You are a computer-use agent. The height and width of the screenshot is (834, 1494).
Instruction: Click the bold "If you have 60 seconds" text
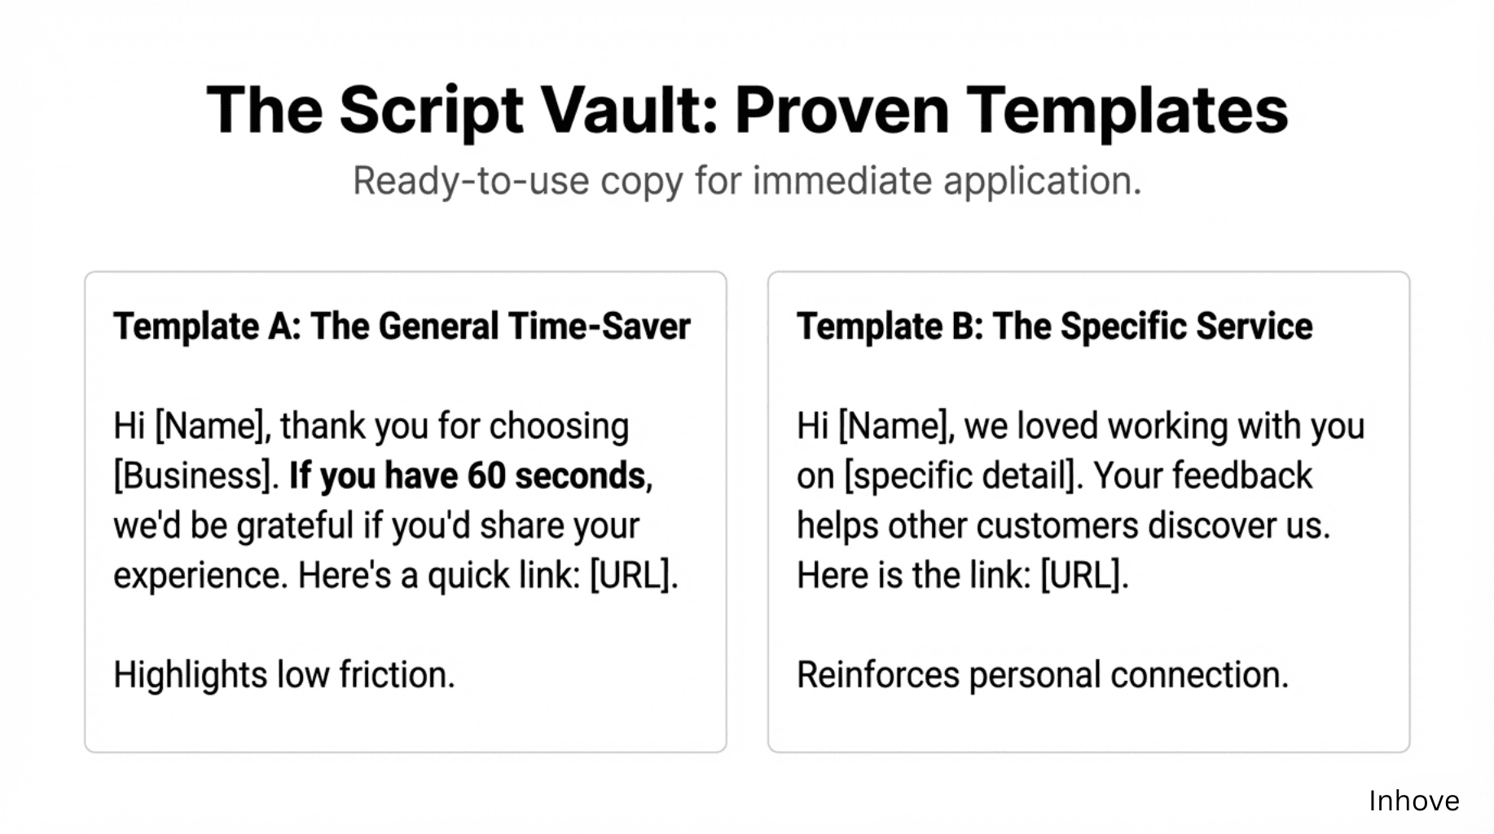click(x=469, y=476)
